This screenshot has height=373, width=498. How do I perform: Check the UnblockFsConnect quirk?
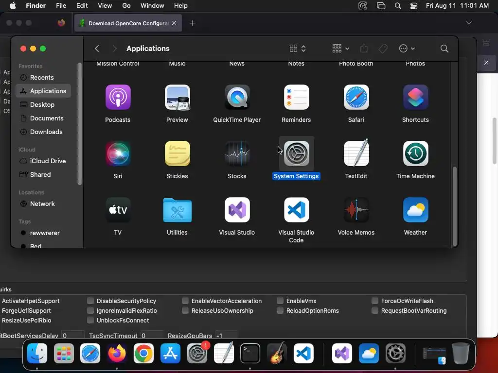90,320
